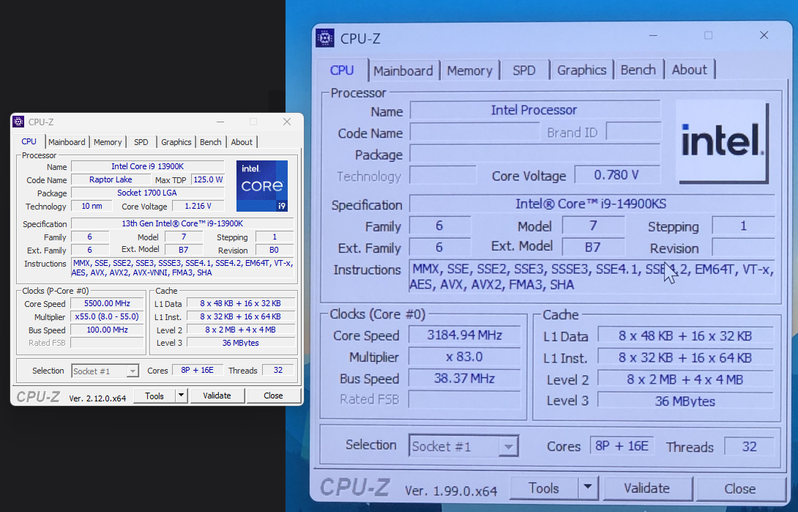
Task: Click the Level 3 value 36 MBytes in large window
Action: [x=685, y=401]
